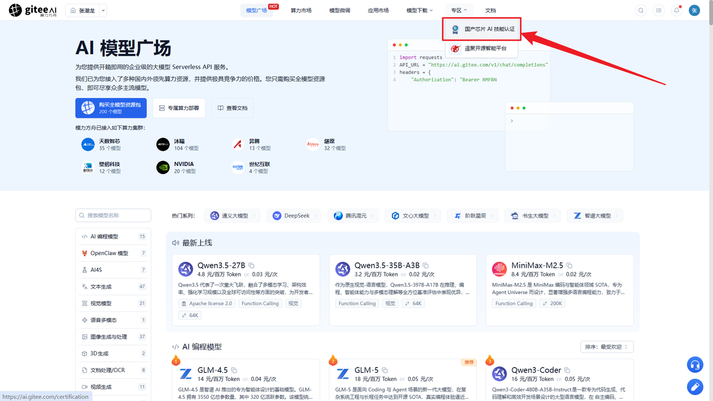Filter by 图像生成与处理 category
The width and height of the screenshot is (713, 401).
113,337
